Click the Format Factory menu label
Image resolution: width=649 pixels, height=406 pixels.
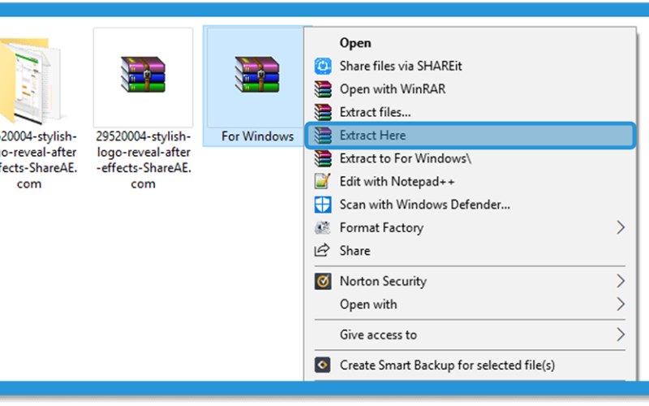click(381, 228)
